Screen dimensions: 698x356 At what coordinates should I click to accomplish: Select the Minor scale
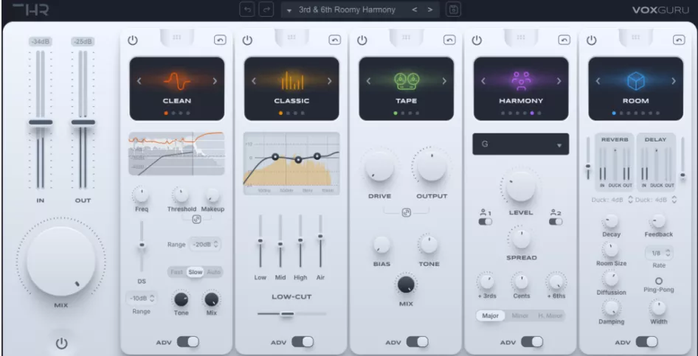[x=520, y=315]
